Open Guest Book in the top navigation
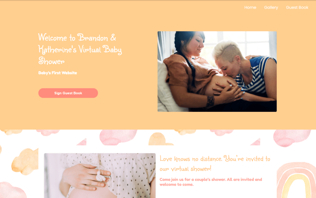Screen dimensions: 316x198 point(297,7)
